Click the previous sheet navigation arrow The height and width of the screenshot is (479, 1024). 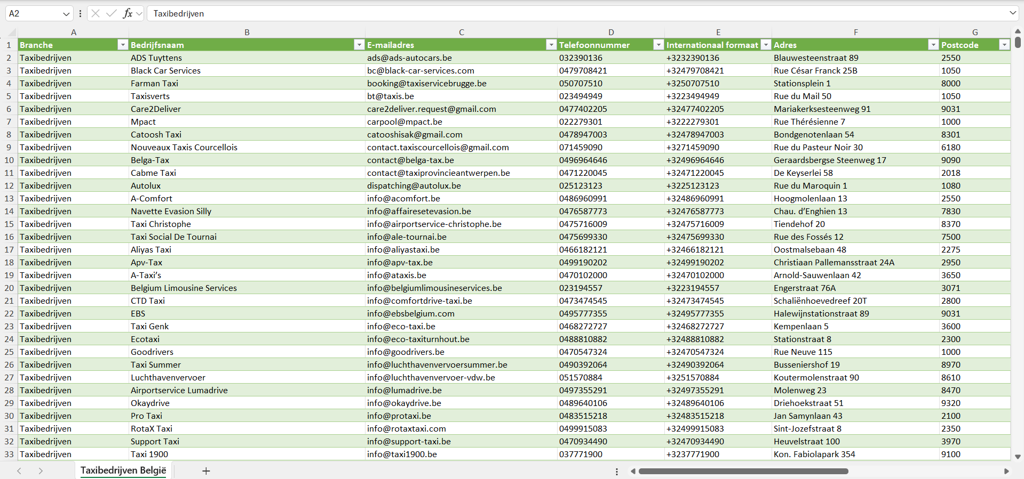coord(19,471)
